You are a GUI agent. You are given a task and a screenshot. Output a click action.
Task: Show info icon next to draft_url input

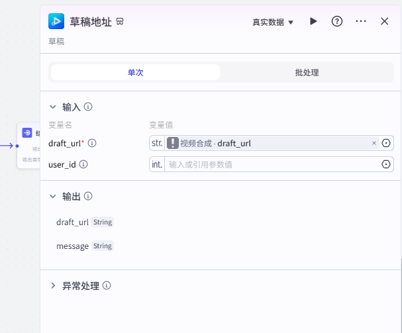point(92,143)
